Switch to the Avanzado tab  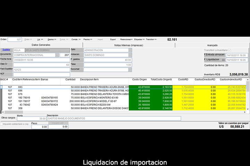pos(212,45)
